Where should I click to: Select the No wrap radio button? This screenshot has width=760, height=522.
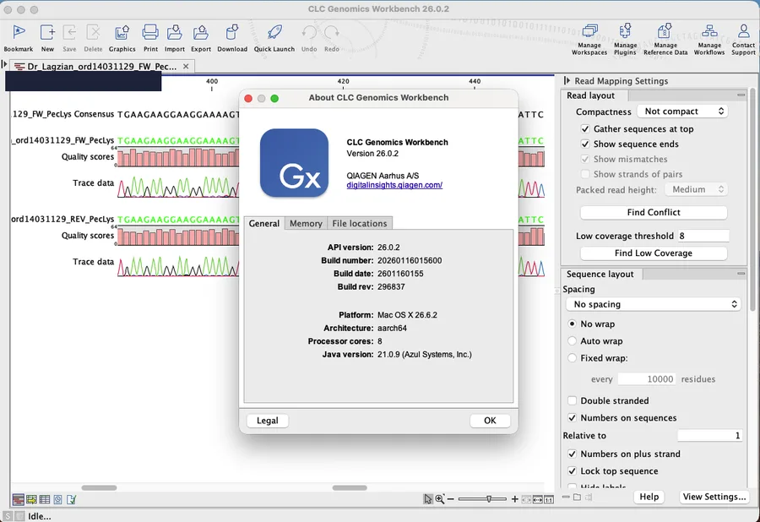[x=572, y=324]
